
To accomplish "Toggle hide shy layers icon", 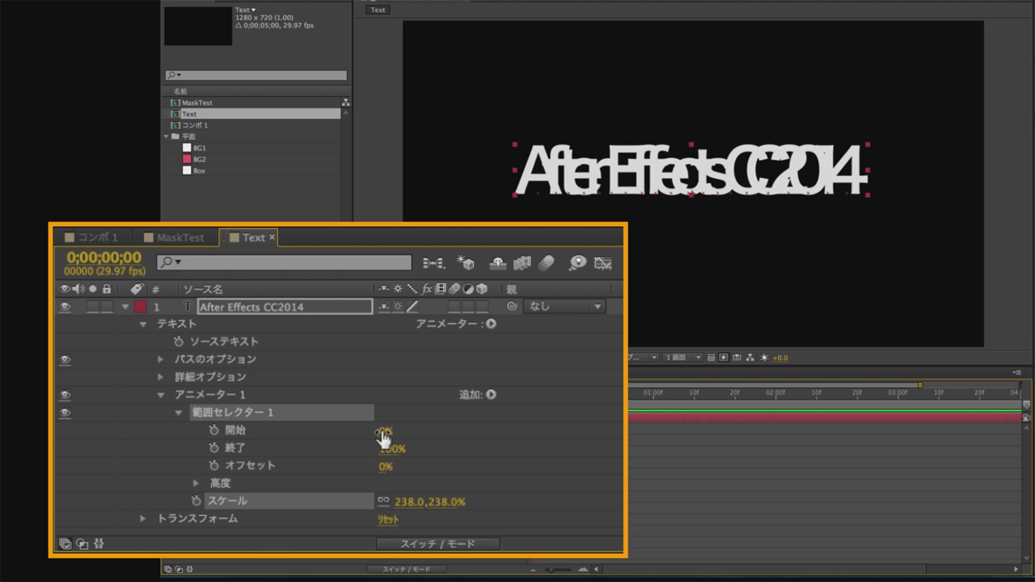I will click(498, 263).
